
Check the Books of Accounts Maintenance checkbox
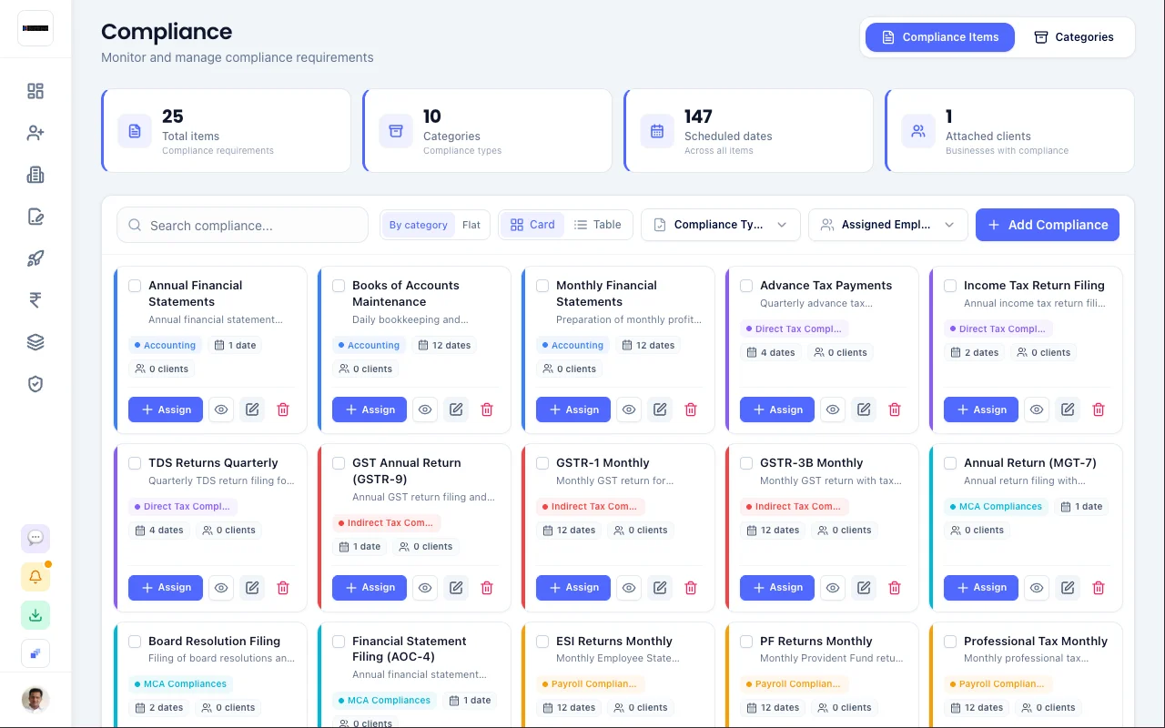339,286
